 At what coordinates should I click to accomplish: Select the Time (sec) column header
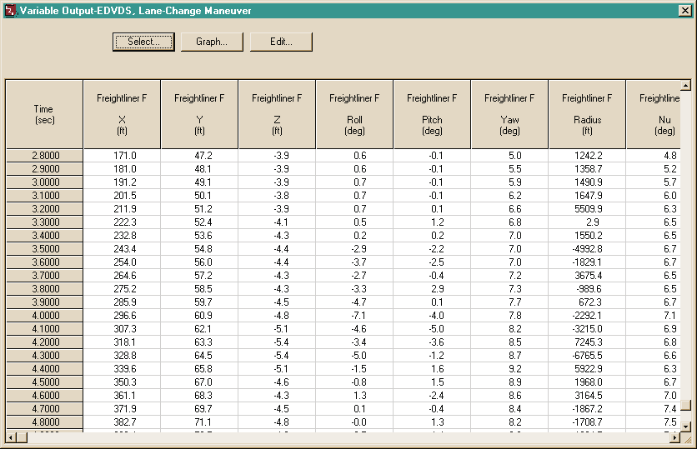[44, 114]
